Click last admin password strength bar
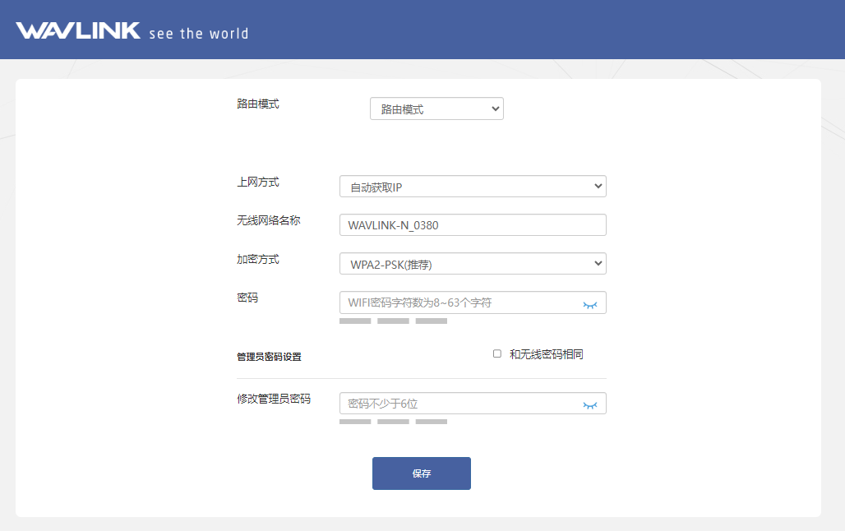The width and height of the screenshot is (845, 531). [432, 422]
